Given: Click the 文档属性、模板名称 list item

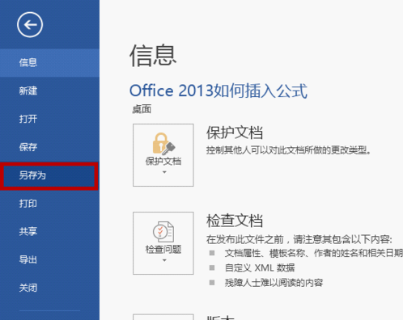Looking at the screenshot, I should pyautogui.click(x=314, y=253).
